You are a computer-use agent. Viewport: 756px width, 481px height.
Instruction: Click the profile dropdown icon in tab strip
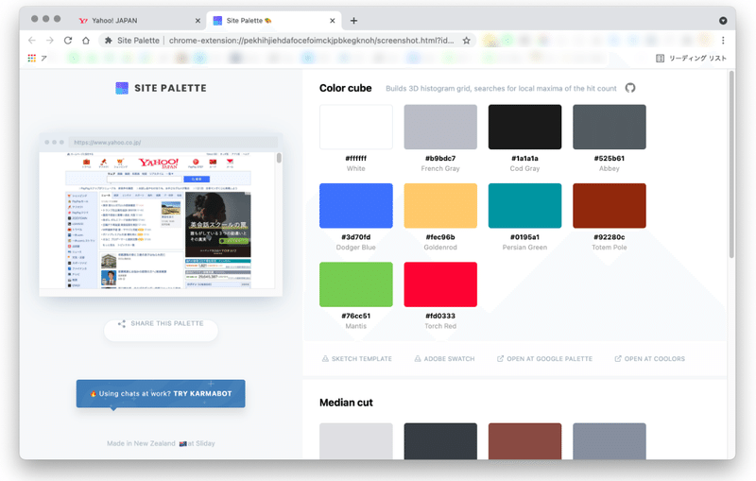click(723, 20)
